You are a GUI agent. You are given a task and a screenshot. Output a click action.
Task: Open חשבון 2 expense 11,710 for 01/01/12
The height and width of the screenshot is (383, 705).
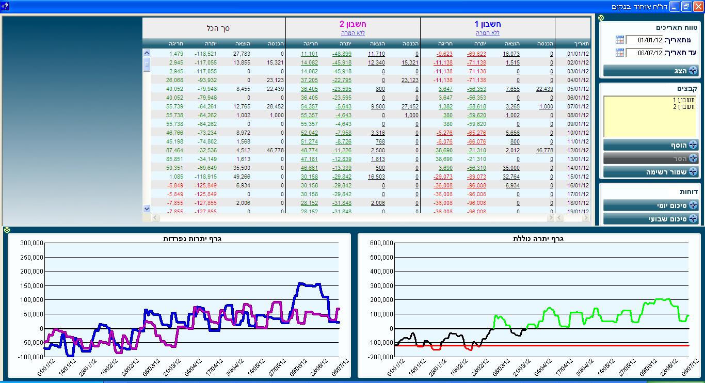pos(376,54)
